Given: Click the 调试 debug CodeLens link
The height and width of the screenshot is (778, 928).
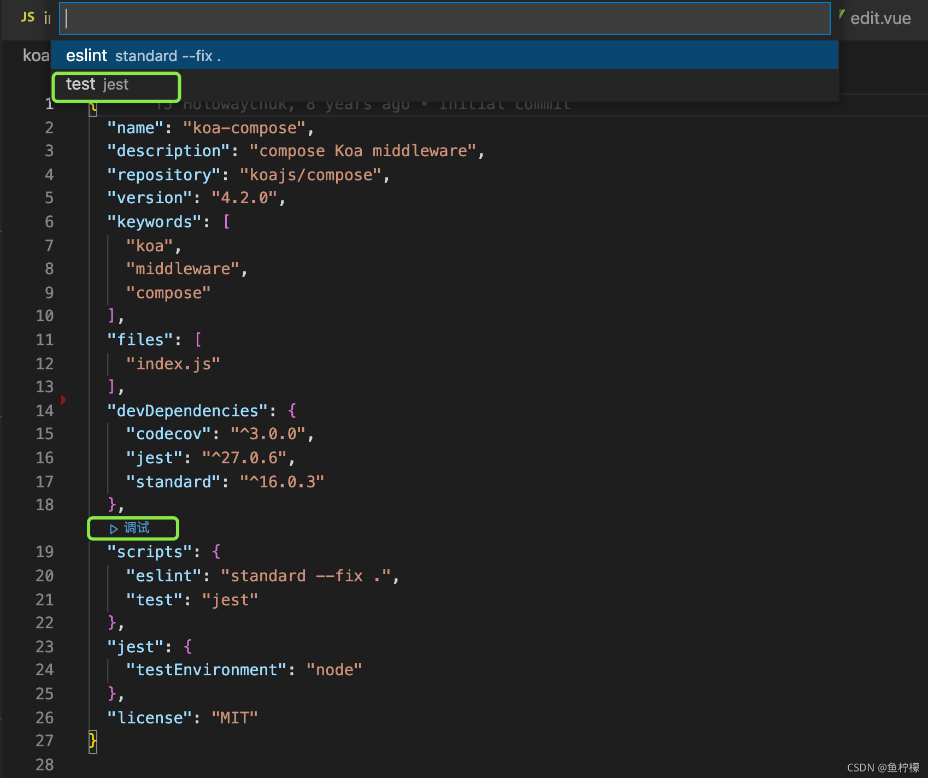Looking at the screenshot, I should tap(137, 528).
